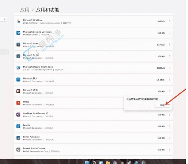Click the search magnifier icon in sidebar
The image size is (188, 164).
pos(5,19)
